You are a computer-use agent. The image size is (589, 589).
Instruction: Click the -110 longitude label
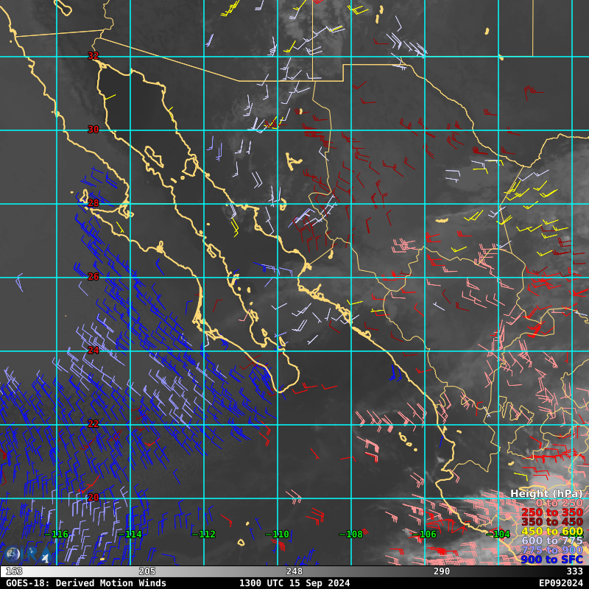tap(278, 535)
